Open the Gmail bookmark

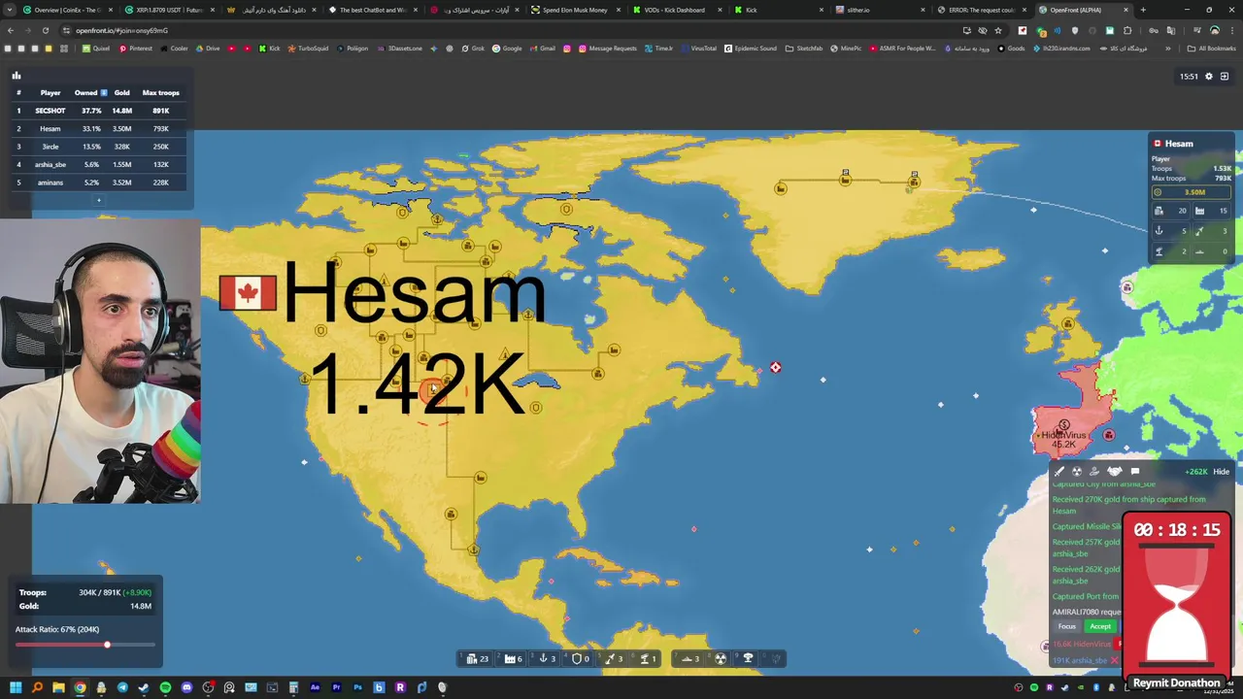pyautogui.click(x=543, y=49)
